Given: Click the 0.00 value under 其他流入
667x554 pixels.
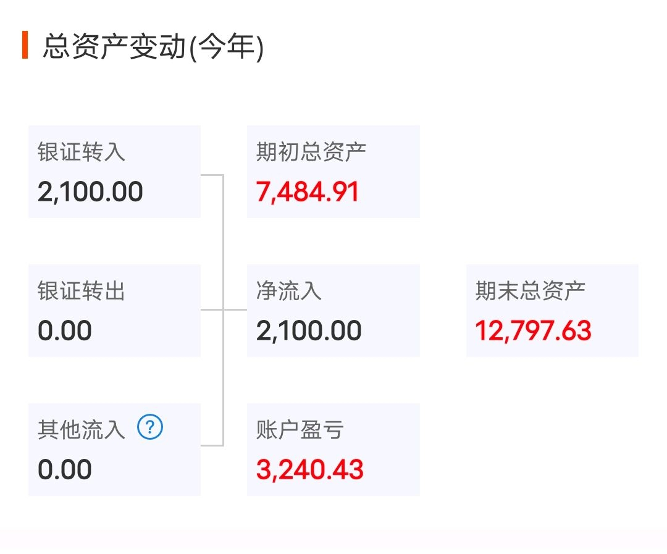Looking at the screenshot, I should point(65,470).
